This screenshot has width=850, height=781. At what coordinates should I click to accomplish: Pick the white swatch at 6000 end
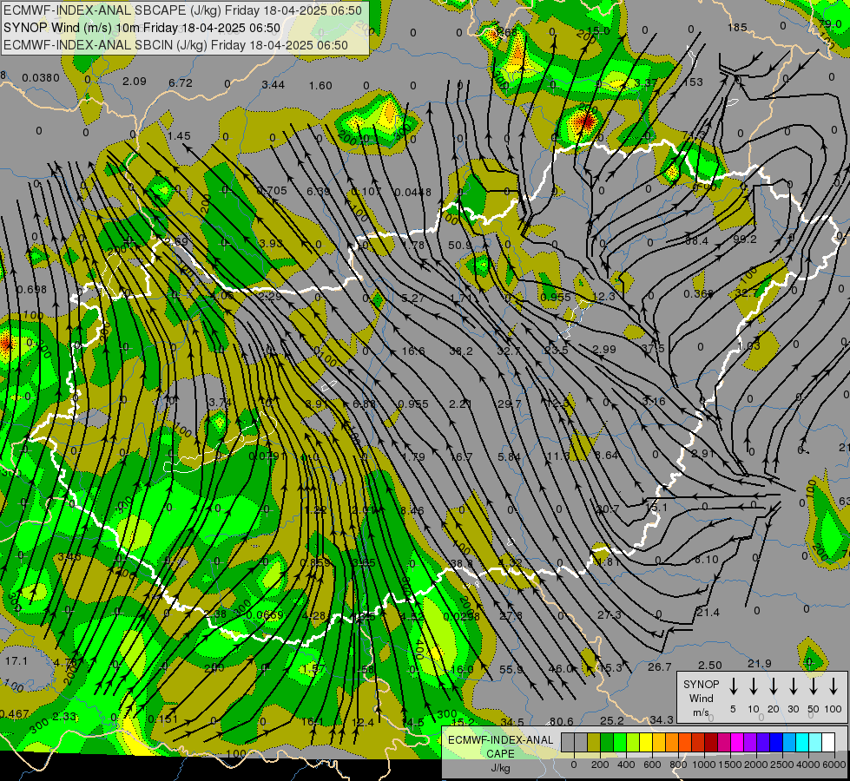coord(827,742)
